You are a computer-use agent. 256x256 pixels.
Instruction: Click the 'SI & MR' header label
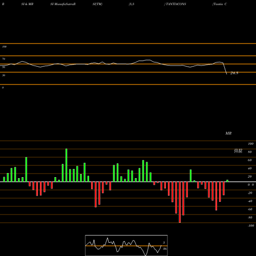tap(27, 4)
